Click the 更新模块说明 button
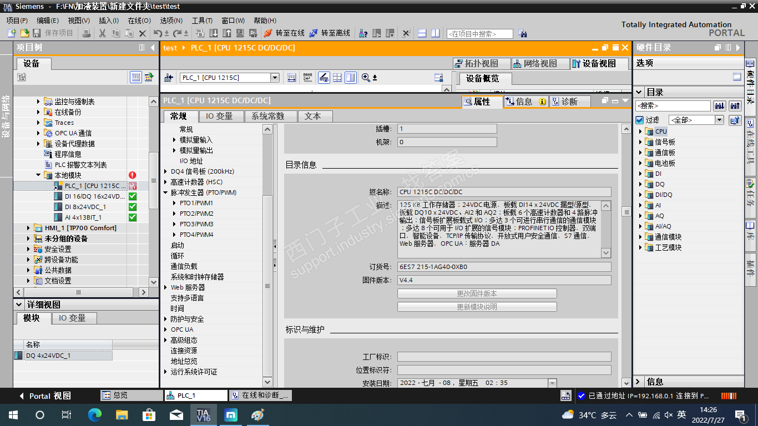 (477, 307)
